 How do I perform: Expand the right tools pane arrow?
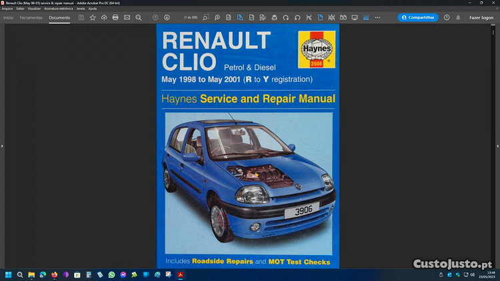tap(497, 145)
